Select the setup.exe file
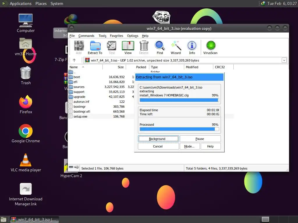 (101, 116)
